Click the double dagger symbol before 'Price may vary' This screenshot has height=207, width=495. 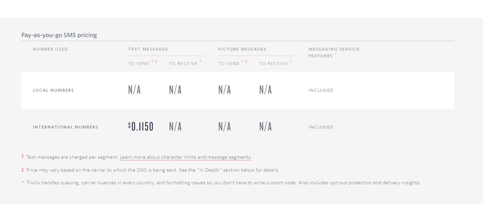pos(22,170)
